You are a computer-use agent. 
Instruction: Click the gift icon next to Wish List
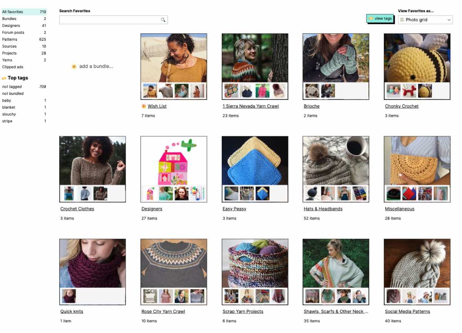(144, 106)
